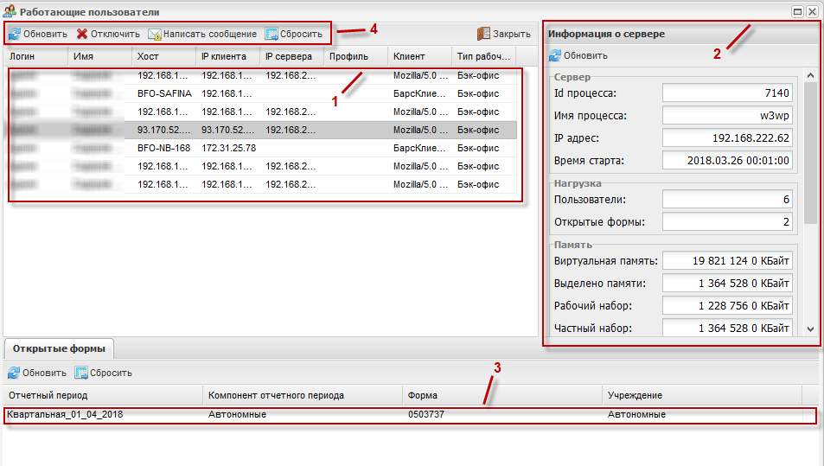Reset the open forms list with Сбросить
This screenshot has height=466, width=824.
pyautogui.click(x=81, y=373)
